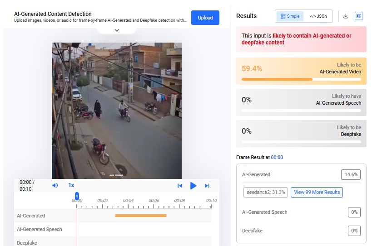Select the 59.4% AI-Generated Video card

[x=301, y=71]
